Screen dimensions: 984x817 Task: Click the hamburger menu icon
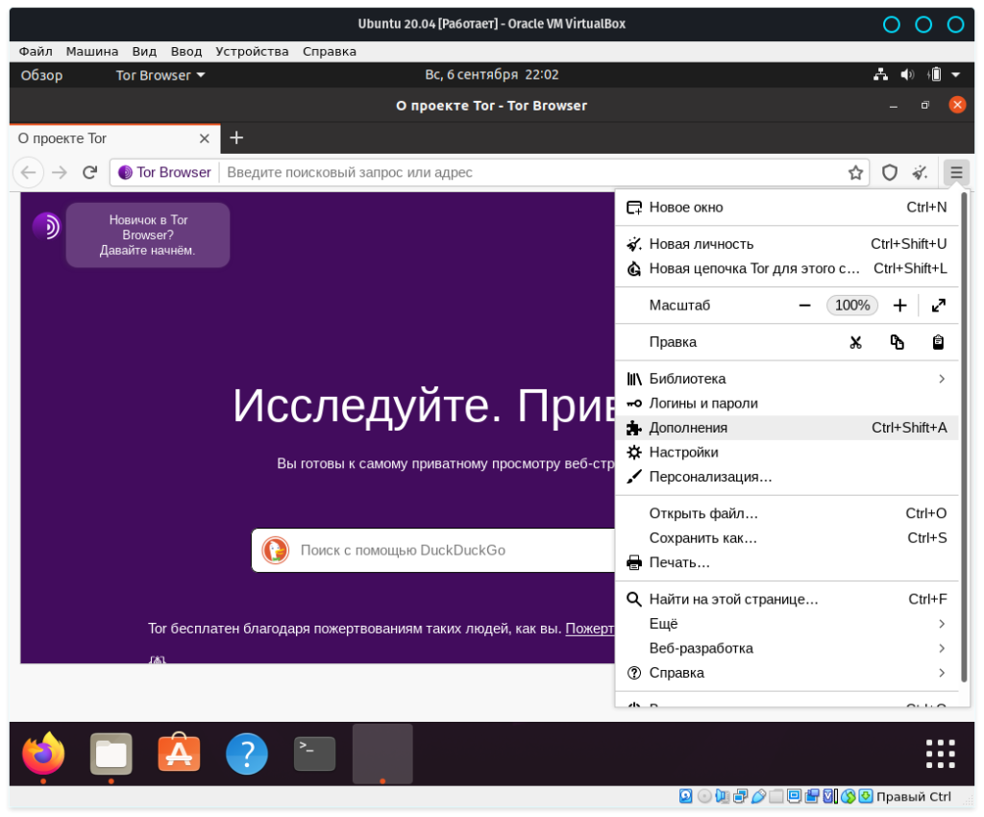click(x=956, y=173)
